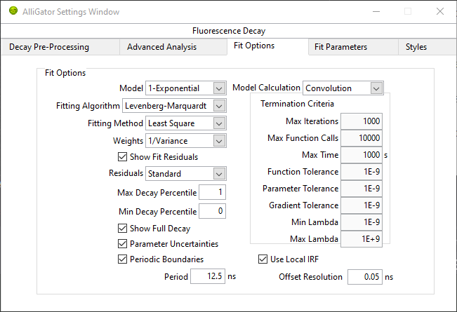Open the Advanced Analysis tab
457x312 pixels.
(x=173, y=47)
